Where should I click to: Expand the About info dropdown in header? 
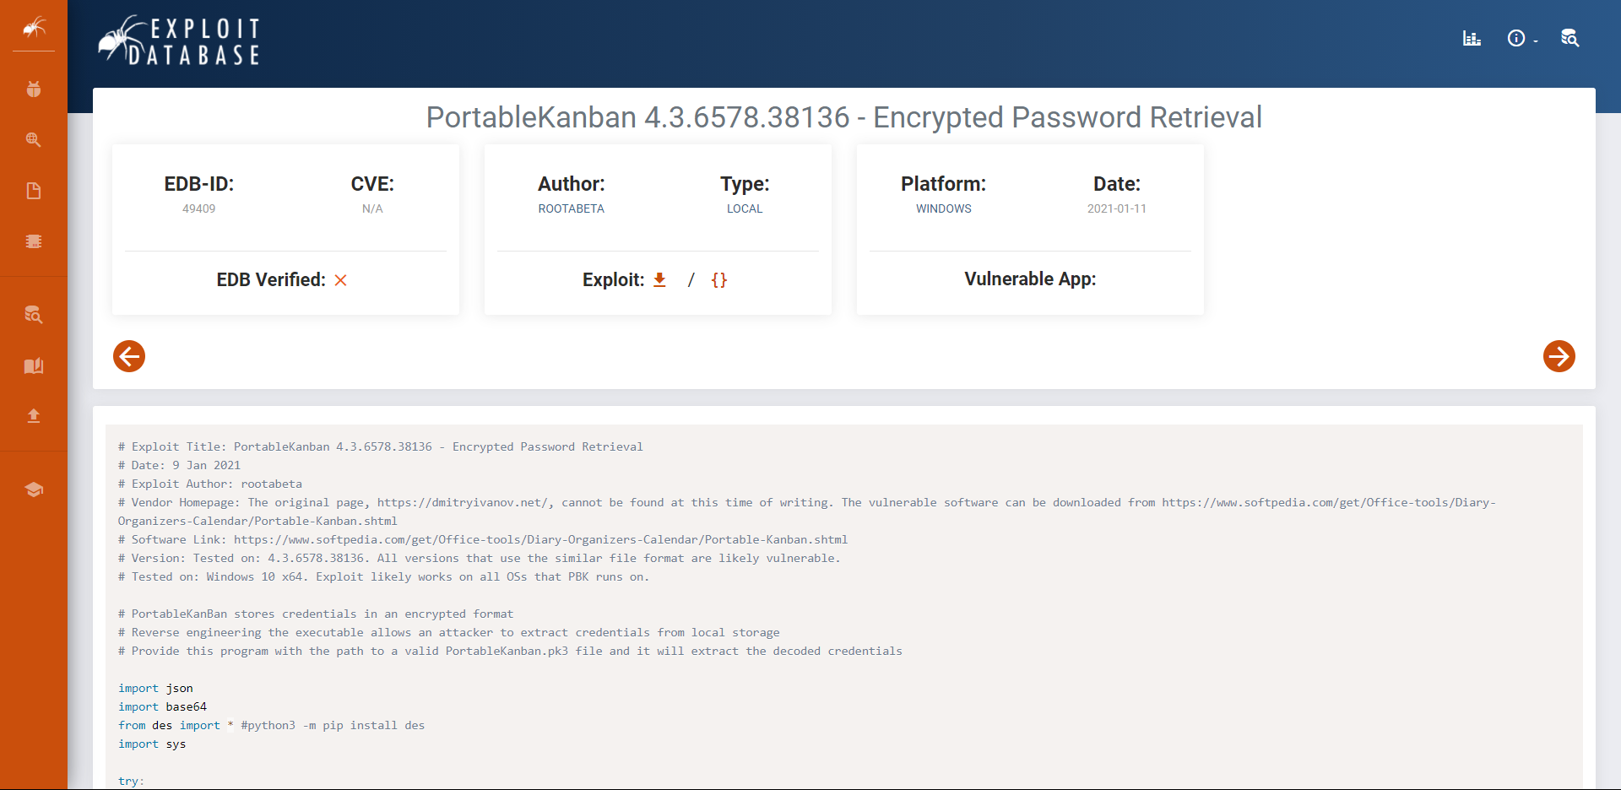[x=1522, y=38]
